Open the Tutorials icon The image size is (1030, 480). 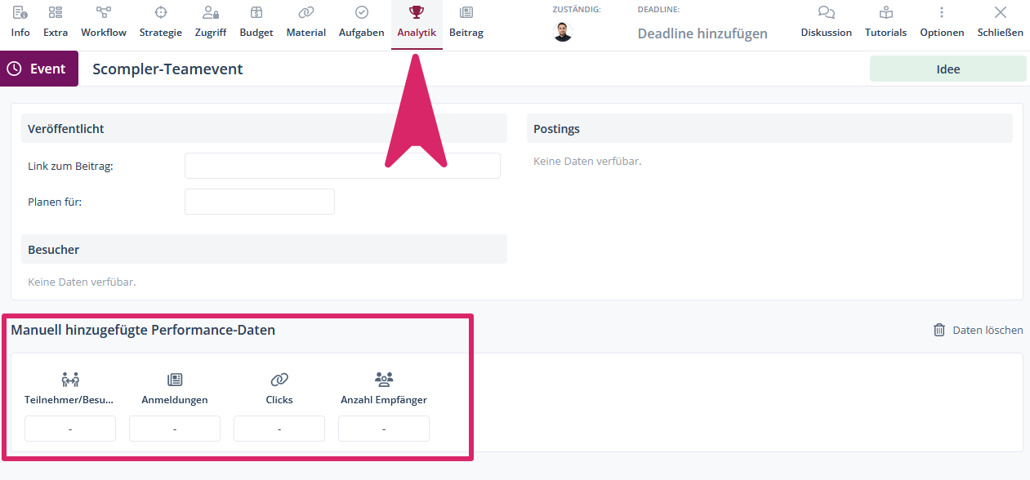[886, 12]
